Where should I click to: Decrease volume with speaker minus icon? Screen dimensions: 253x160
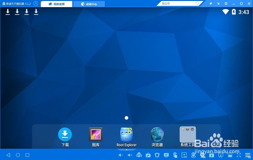click(121, 155)
